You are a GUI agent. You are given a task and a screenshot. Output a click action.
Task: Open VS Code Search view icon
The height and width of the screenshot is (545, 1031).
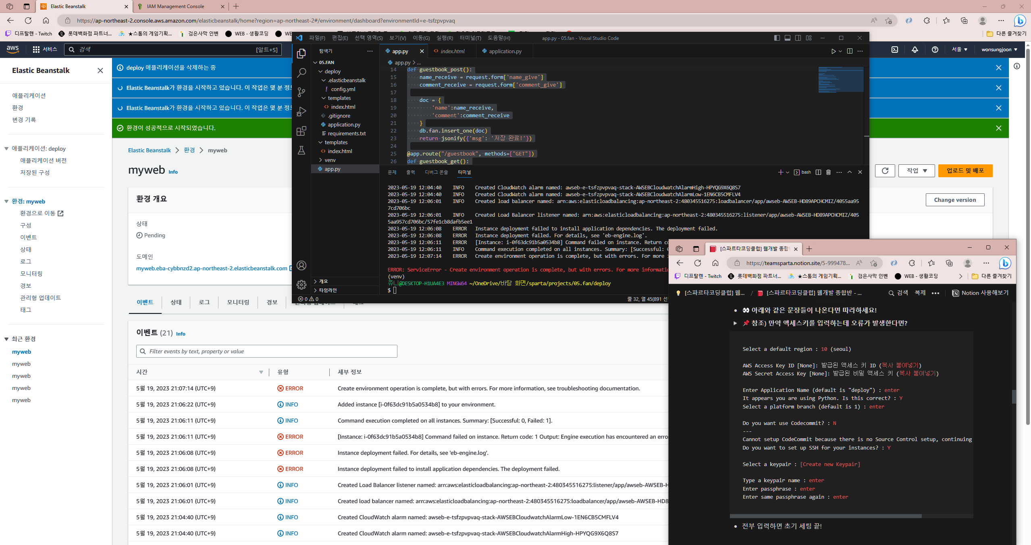(x=301, y=73)
